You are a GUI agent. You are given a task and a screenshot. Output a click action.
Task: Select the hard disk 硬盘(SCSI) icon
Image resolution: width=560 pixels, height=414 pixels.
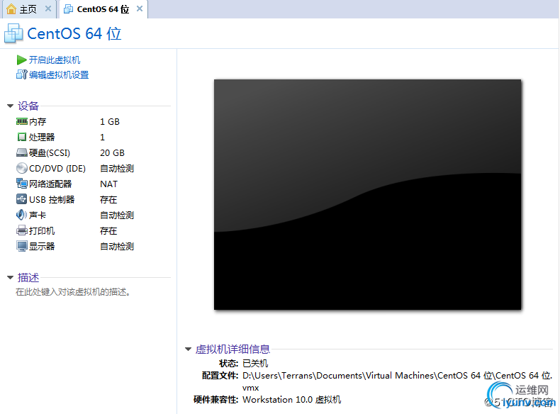22,153
